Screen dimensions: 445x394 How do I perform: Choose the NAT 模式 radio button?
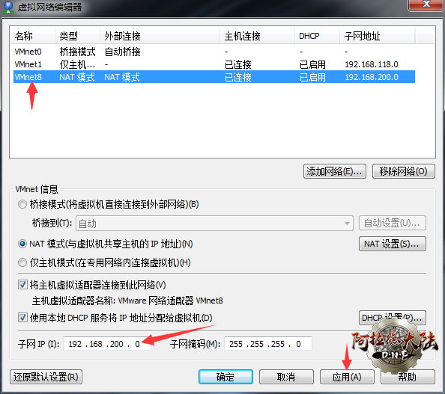(22, 244)
